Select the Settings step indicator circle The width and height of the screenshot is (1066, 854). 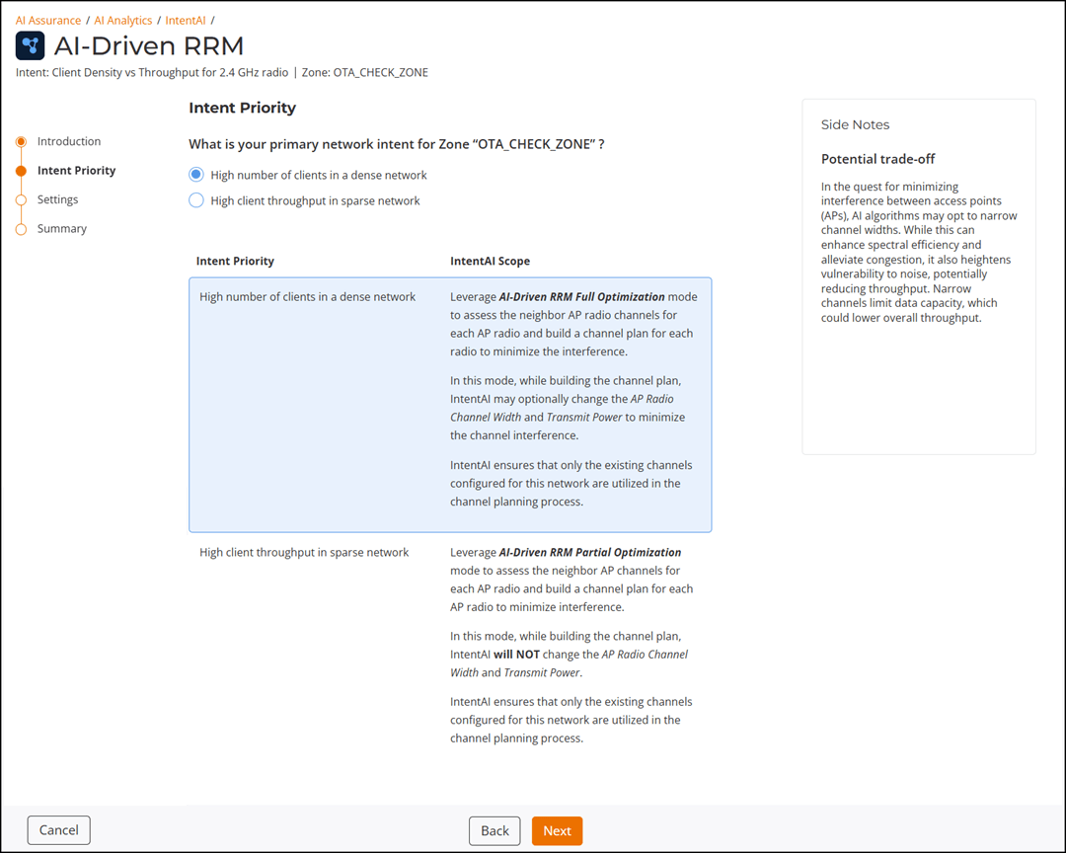click(20, 199)
